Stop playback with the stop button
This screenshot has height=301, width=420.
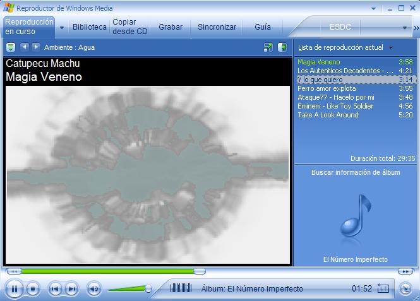(33, 289)
